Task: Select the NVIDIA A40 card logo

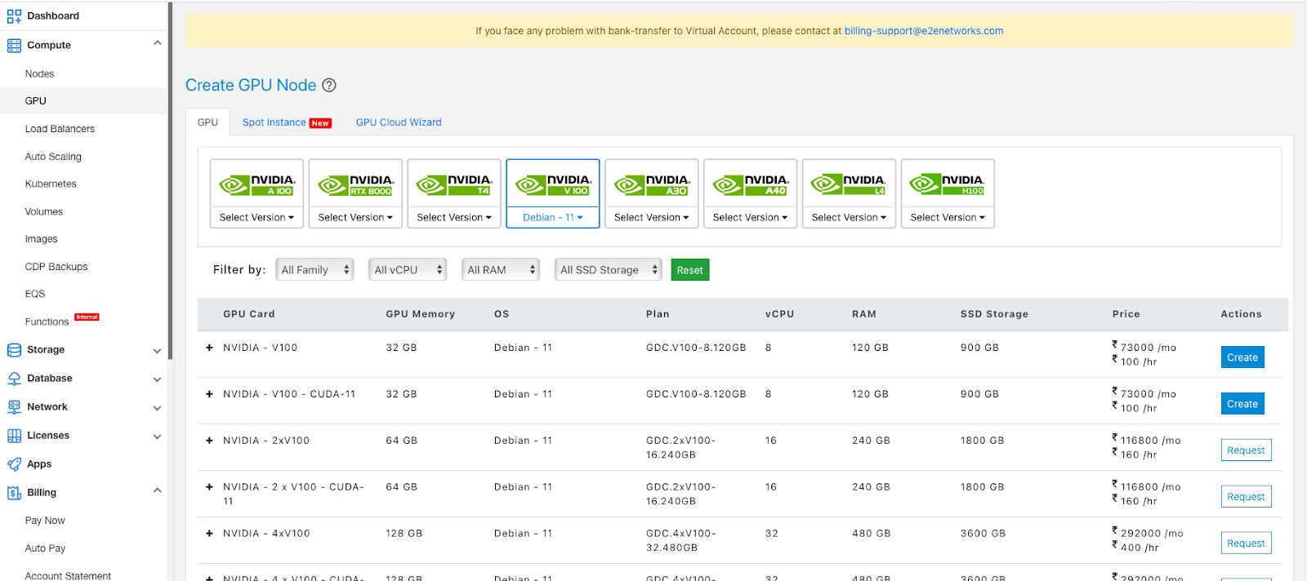Action: click(751, 185)
